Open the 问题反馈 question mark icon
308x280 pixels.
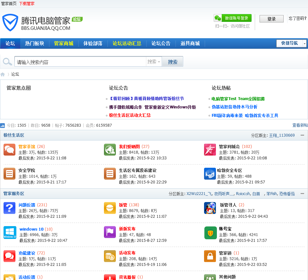9,208
